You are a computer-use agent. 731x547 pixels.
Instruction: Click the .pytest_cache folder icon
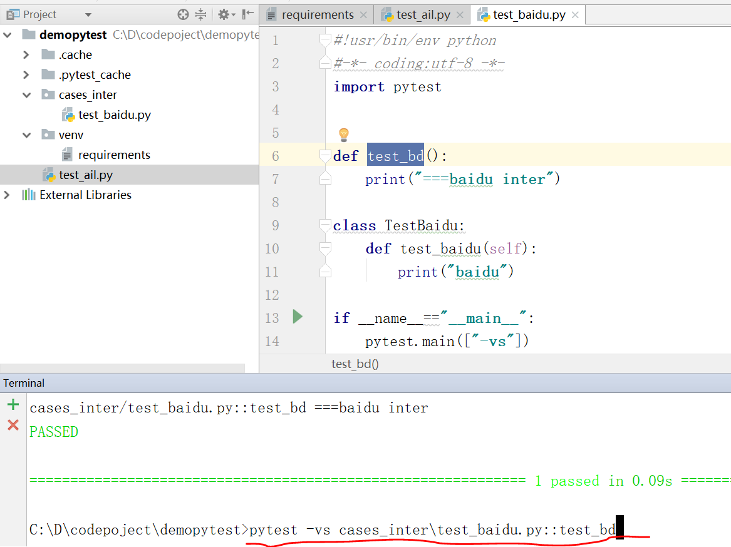pyautogui.click(x=48, y=74)
